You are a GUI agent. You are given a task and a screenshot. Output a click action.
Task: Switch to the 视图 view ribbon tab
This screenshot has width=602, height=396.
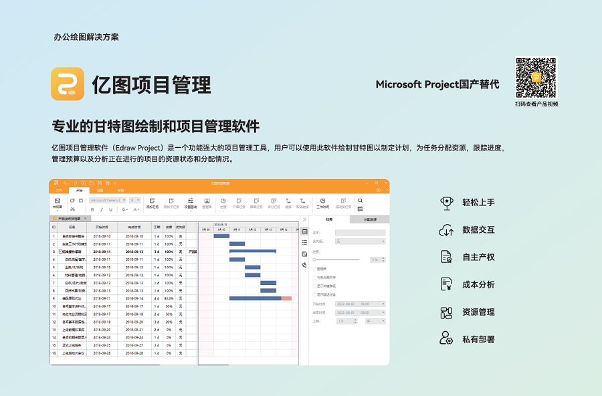tap(100, 191)
